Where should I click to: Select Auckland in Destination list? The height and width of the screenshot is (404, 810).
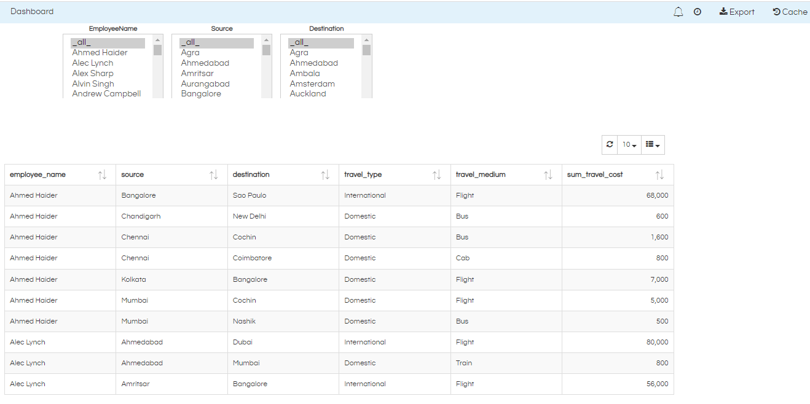[x=321, y=94]
